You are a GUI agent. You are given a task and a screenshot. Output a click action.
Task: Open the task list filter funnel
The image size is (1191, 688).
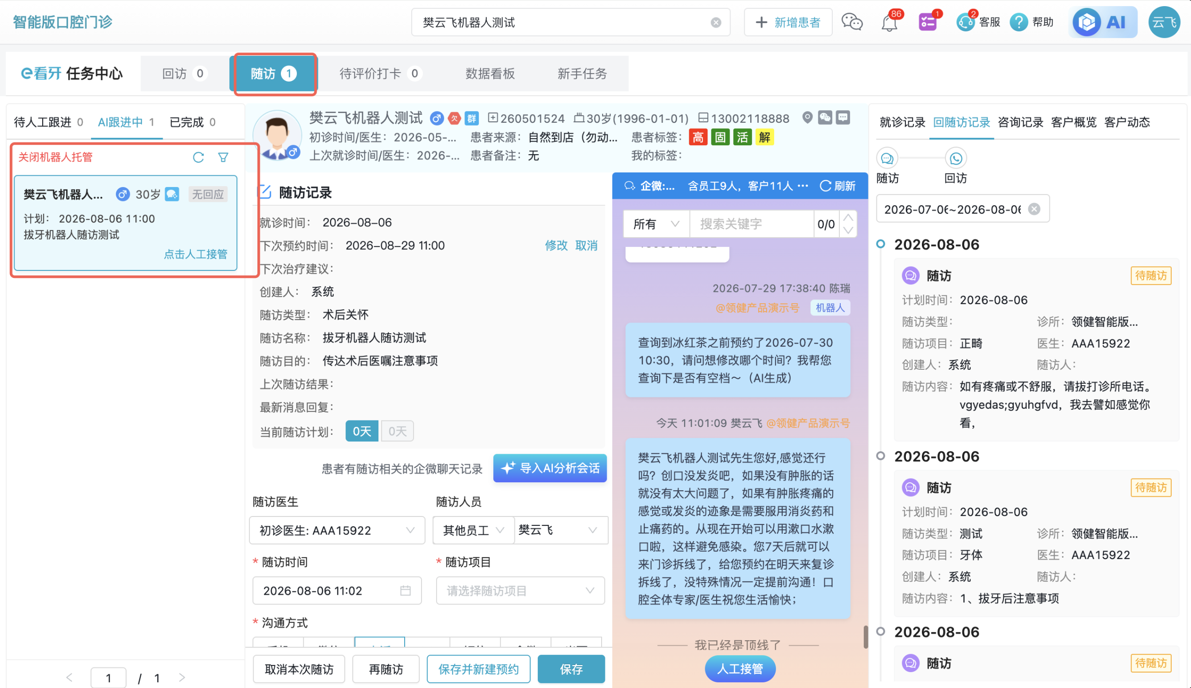(x=223, y=157)
